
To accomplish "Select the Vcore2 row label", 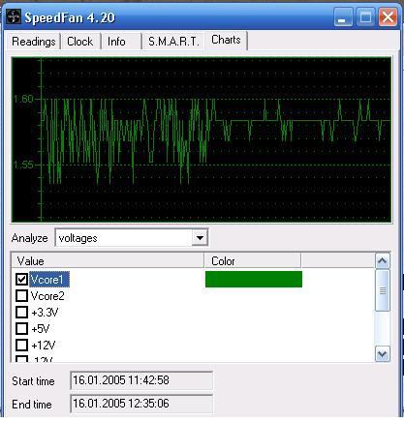I will tap(47, 296).
